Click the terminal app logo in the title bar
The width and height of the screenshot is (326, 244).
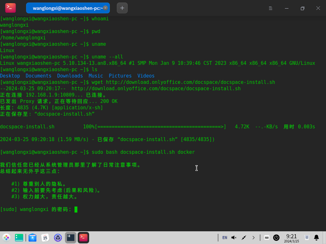11,8
